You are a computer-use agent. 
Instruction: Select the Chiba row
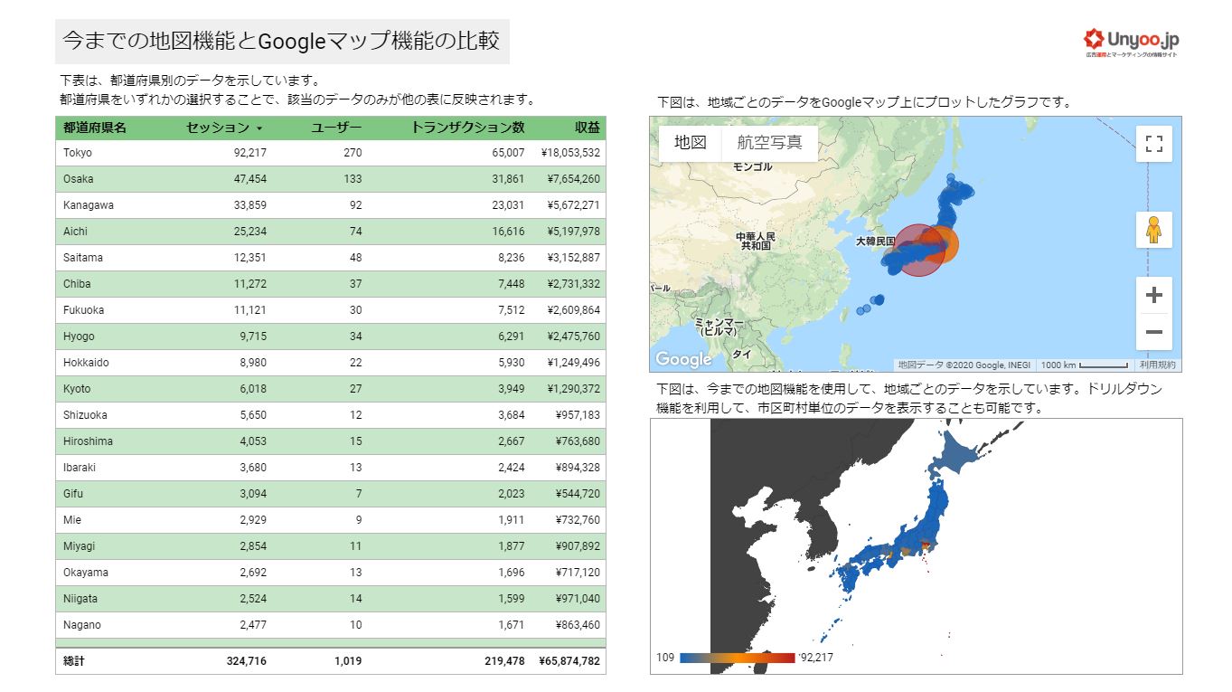point(331,284)
